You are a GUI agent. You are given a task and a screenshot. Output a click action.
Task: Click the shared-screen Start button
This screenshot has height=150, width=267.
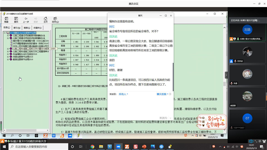[x=4, y=135]
